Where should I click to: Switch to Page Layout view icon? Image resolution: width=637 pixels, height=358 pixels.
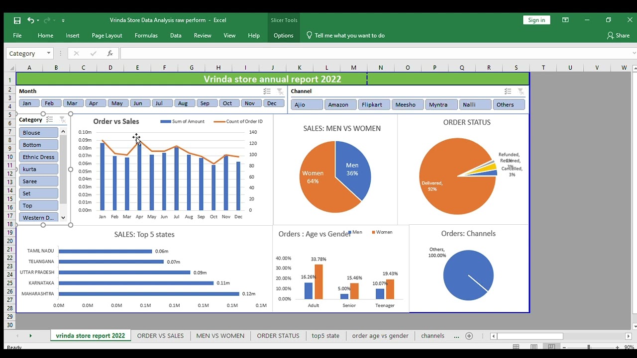pos(533,347)
